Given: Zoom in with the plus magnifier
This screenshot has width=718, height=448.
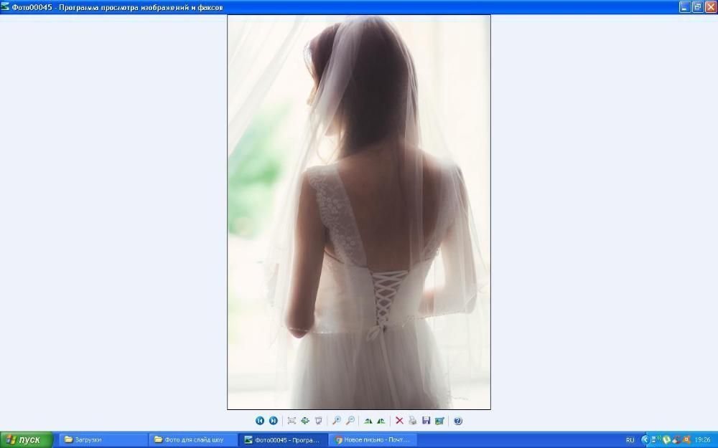Looking at the screenshot, I should (x=337, y=421).
